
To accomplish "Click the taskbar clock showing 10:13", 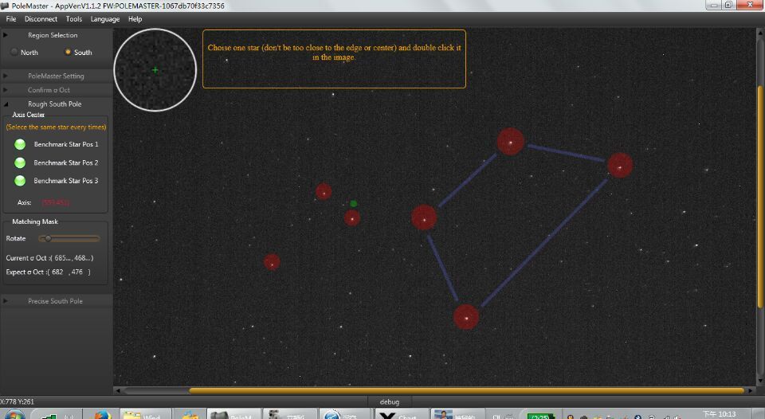I will click(x=719, y=414).
